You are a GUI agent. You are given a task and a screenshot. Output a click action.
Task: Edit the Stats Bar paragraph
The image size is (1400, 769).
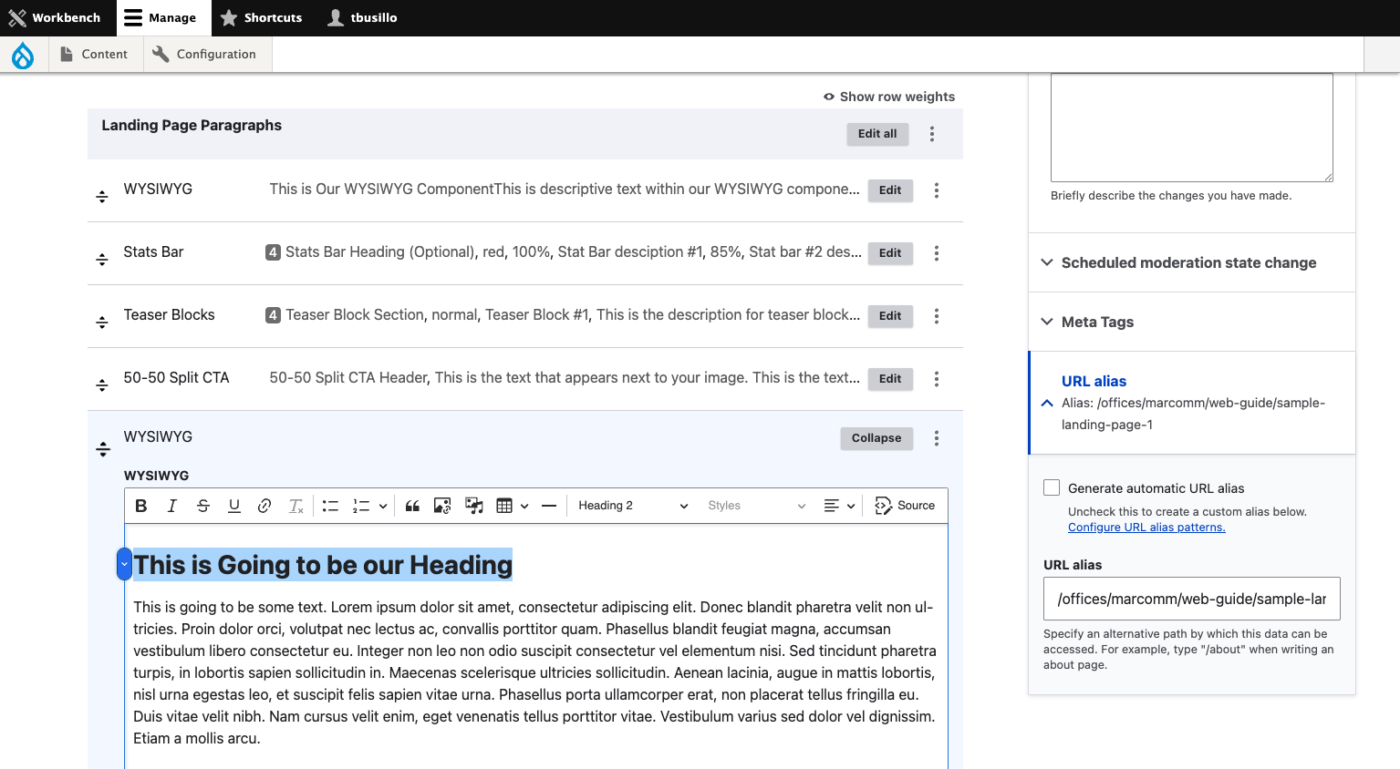(890, 253)
